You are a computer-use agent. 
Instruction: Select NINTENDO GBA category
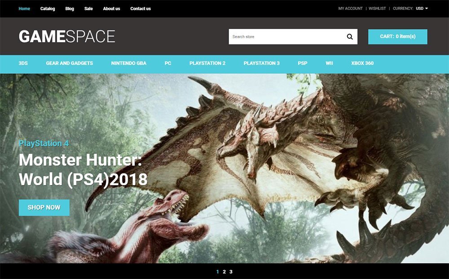pyautogui.click(x=128, y=63)
